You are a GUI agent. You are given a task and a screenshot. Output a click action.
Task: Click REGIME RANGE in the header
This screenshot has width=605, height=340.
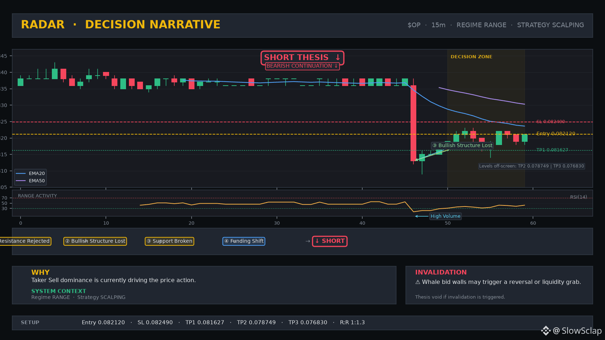coord(481,25)
